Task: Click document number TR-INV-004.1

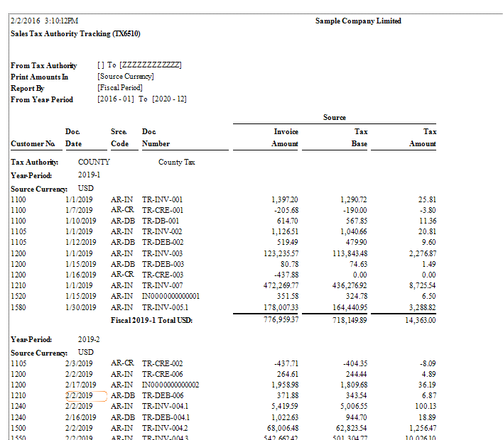Action: 166,406
